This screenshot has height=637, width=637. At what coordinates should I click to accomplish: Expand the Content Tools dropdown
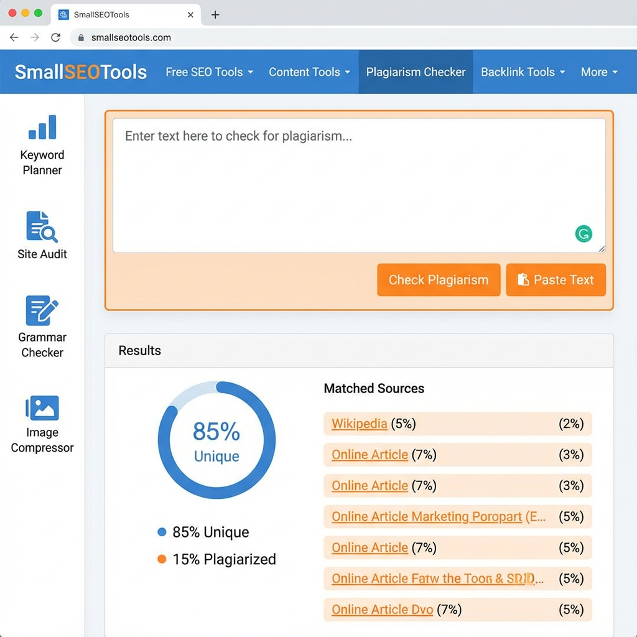(x=309, y=72)
